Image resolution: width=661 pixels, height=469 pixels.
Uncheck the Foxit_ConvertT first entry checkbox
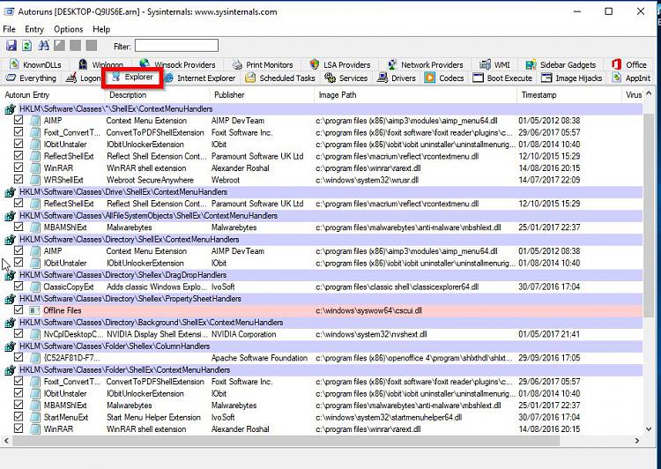click(x=19, y=133)
